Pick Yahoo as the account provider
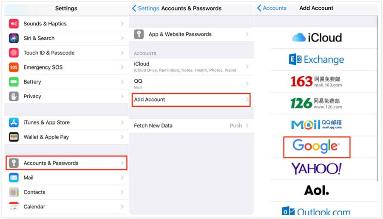 click(316, 169)
